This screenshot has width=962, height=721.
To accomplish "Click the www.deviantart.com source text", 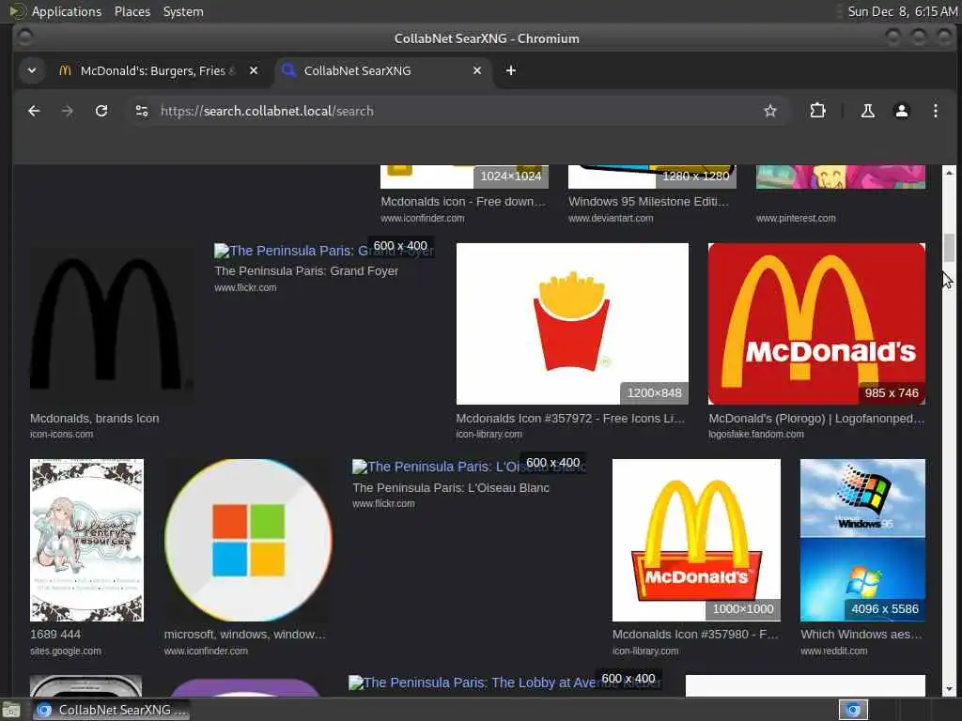I will point(611,218).
